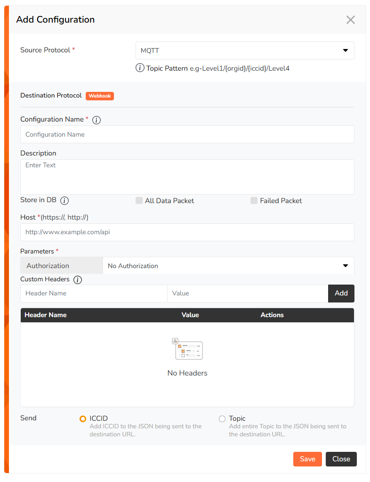
Task: Select the ICCID send option
Action: tap(83, 418)
